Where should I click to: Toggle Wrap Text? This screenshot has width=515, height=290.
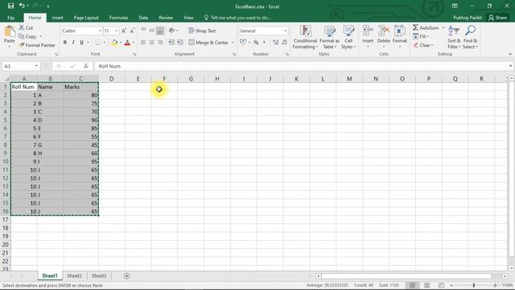pos(202,31)
